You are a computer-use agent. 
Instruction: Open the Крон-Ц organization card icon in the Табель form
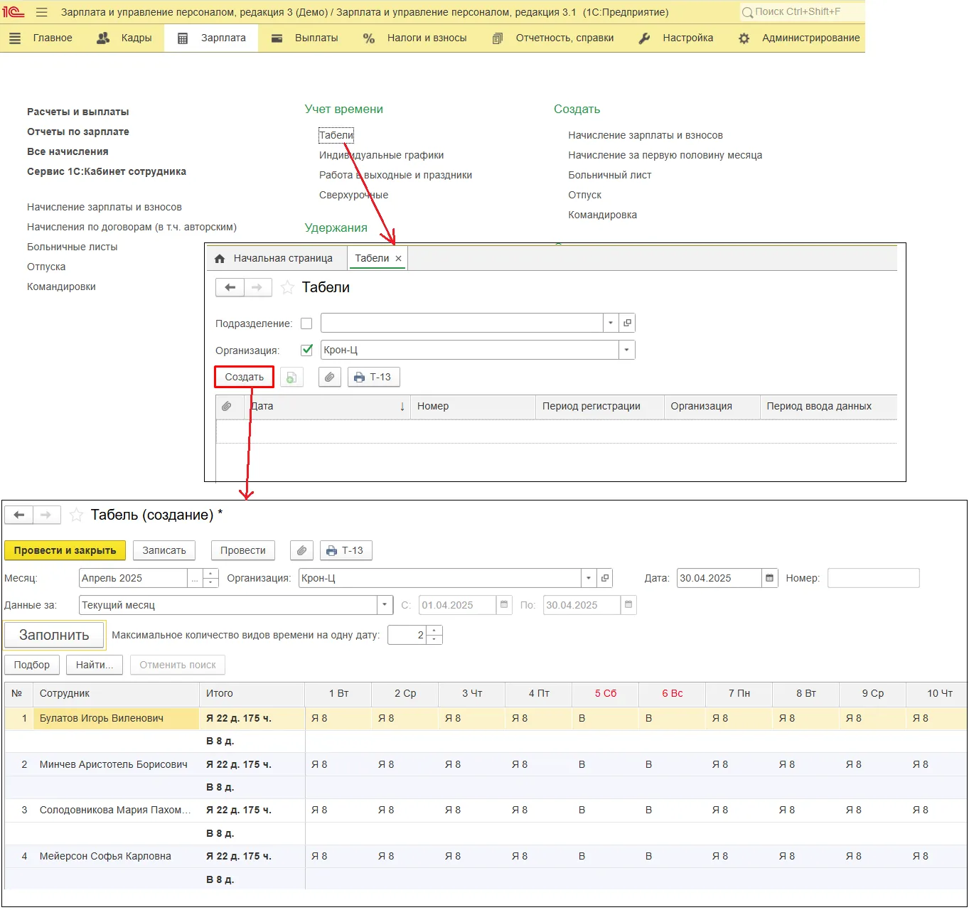click(605, 578)
